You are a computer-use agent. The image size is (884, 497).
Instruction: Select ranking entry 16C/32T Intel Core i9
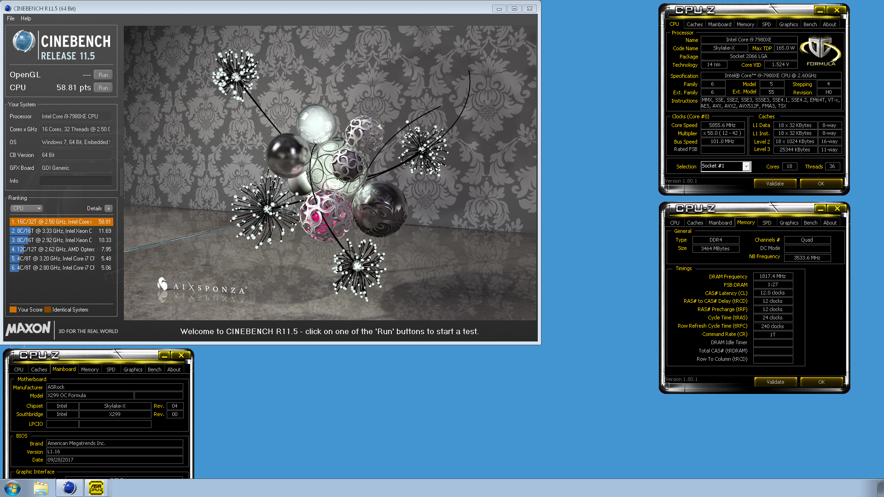coord(61,222)
